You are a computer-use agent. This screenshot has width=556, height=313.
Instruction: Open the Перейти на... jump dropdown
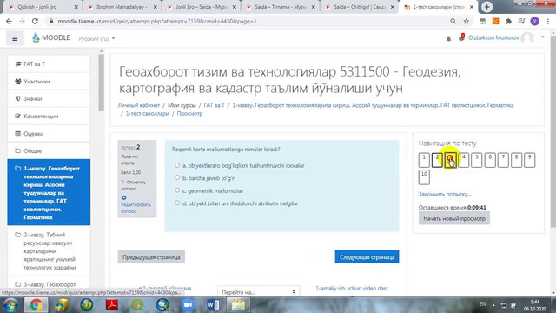pyautogui.click(x=259, y=292)
